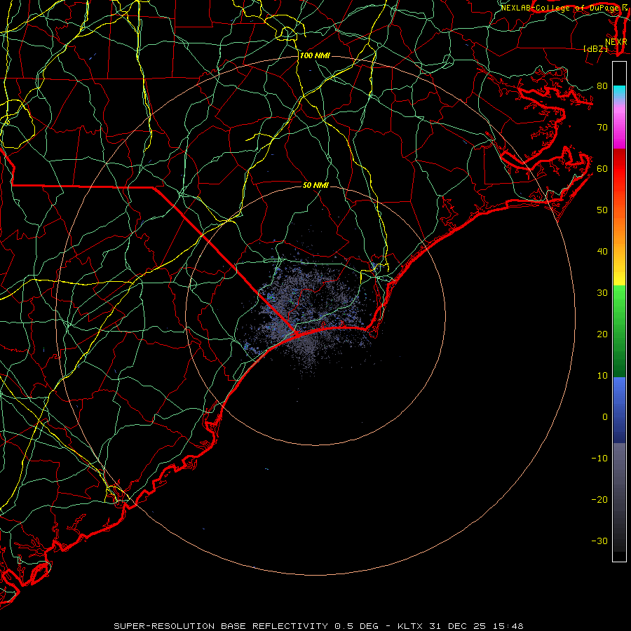Viewport: 631px width, 631px height.
Task: Click the magenta segment of the color bar
Action: coord(619,129)
